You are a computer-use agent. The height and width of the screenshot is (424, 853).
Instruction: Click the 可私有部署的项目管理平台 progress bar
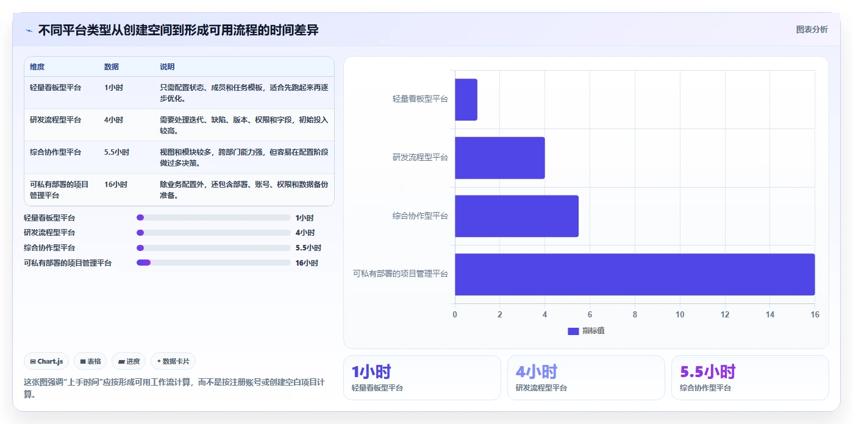click(x=213, y=263)
